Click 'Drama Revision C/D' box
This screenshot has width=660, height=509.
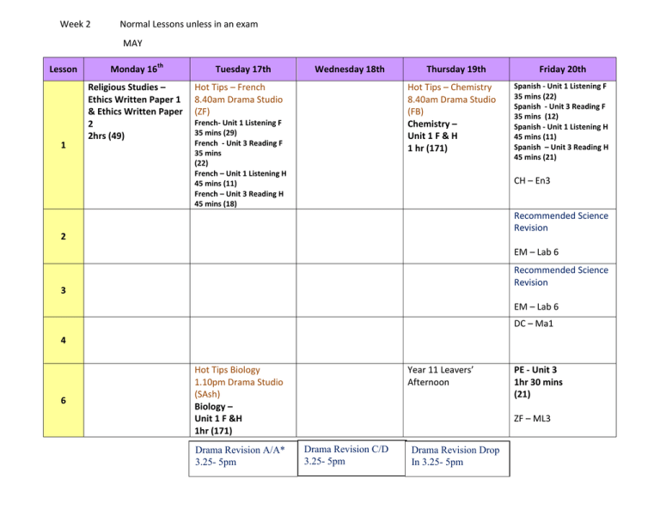(x=351, y=457)
